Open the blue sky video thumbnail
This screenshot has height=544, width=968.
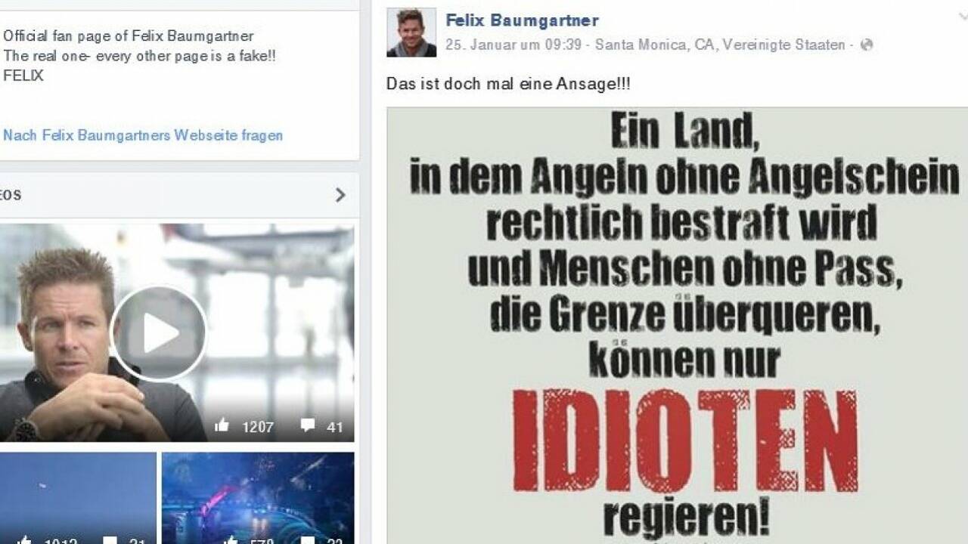pos(78,498)
